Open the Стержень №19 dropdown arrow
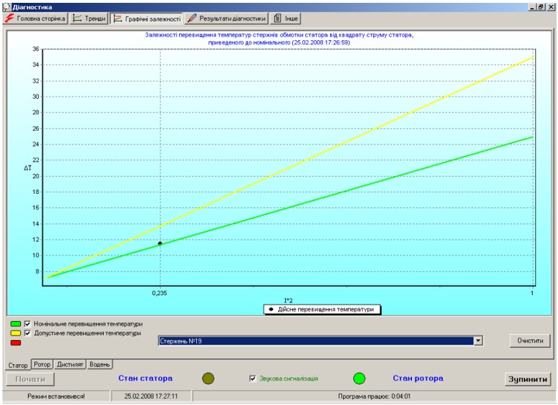Viewport: 558px width, 405px height. 478,341
